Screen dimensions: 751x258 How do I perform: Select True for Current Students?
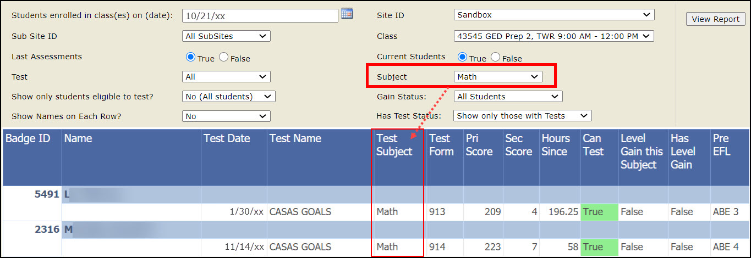[x=463, y=57]
